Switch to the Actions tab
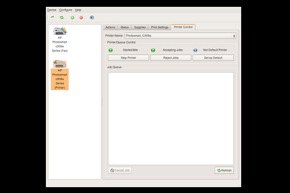This screenshot has height=193, width=290. pos(110,27)
